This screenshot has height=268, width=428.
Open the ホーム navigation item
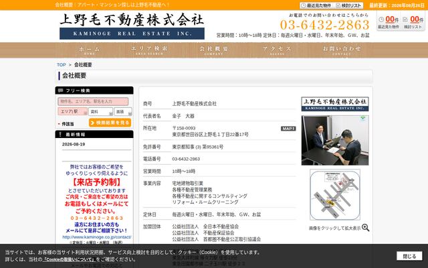(90, 50)
